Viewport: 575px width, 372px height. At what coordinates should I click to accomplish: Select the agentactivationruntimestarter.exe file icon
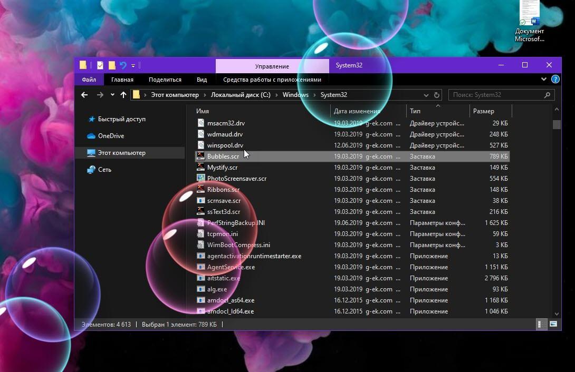pyautogui.click(x=200, y=256)
